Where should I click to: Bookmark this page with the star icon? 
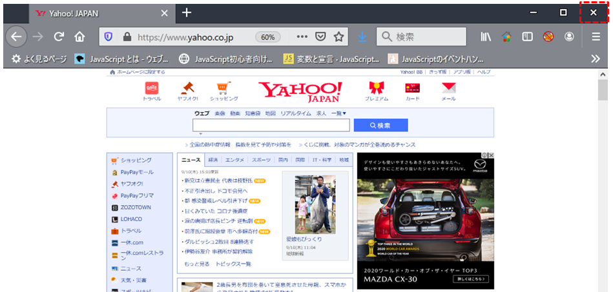click(338, 37)
